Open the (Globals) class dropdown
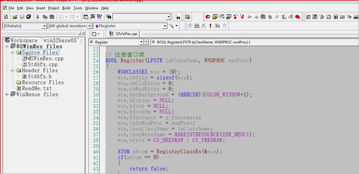Screen dimensions: 359x174 pyautogui.click(x=44, y=26)
